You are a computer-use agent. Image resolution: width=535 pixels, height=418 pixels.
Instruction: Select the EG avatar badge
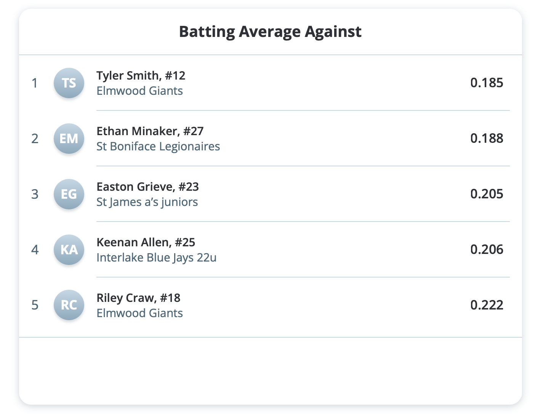pos(69,194)
